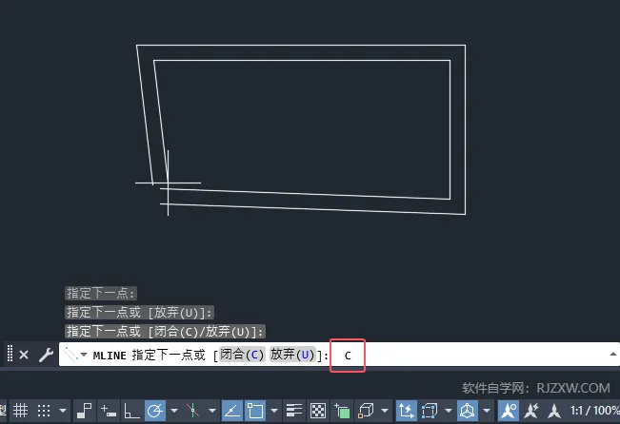Open selection filtering dropdown arrow

(449, 411)
